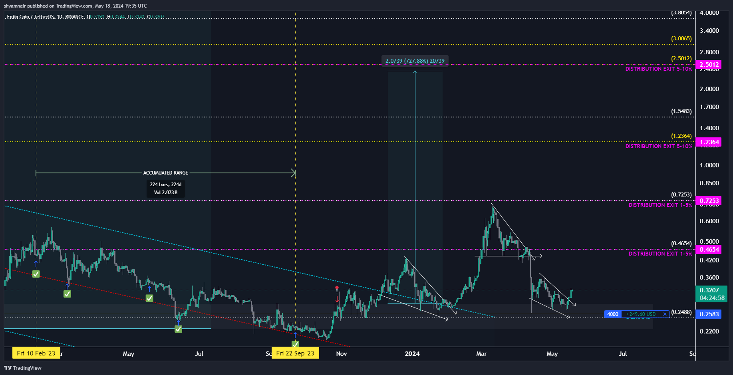
Task: Click the (2.5012) yellow level label
Action: click(681, 58)
